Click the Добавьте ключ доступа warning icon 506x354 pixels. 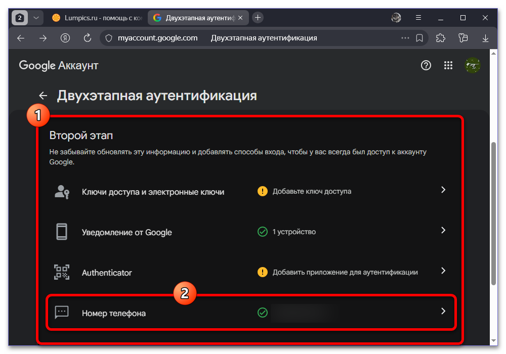coord(262,191)
